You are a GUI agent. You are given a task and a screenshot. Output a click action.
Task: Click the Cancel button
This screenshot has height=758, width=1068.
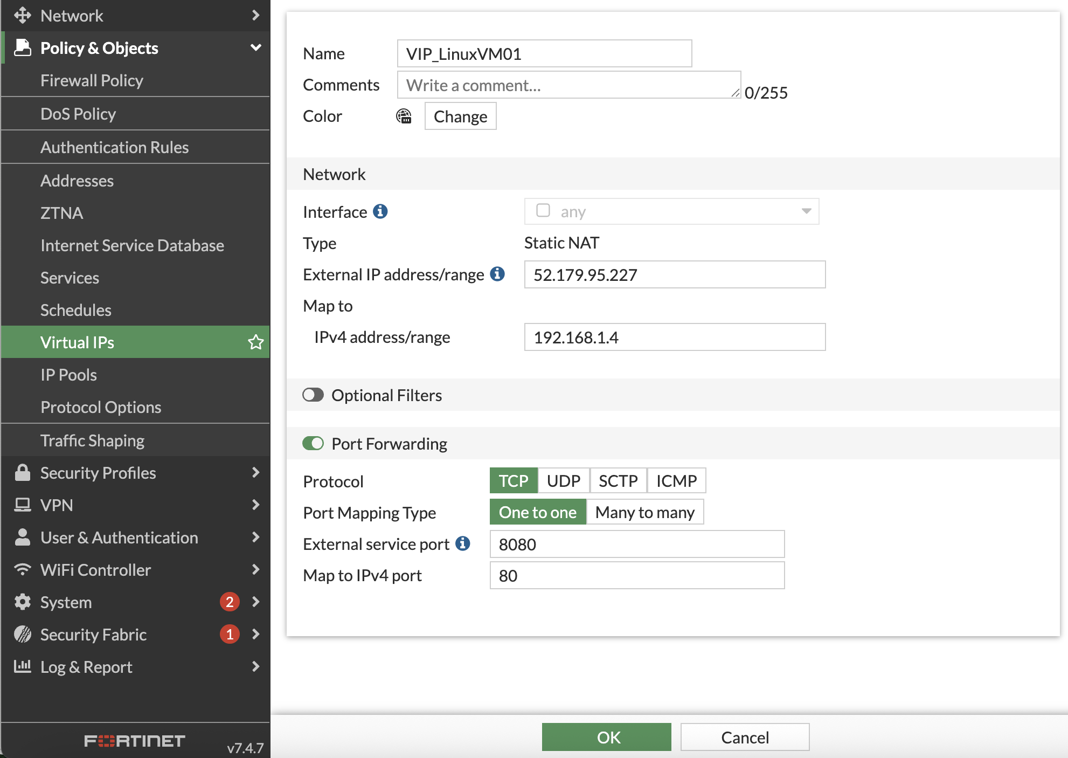(x=745, y=737)
